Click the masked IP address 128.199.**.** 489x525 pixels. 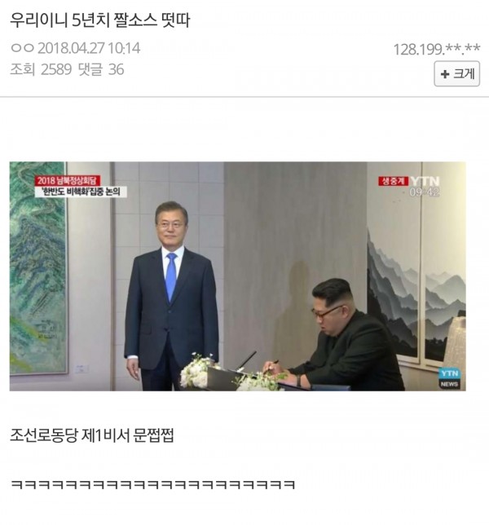click(437, 49)
